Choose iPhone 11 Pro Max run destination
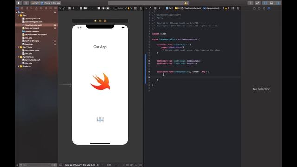297x167 pixels. 51,3
